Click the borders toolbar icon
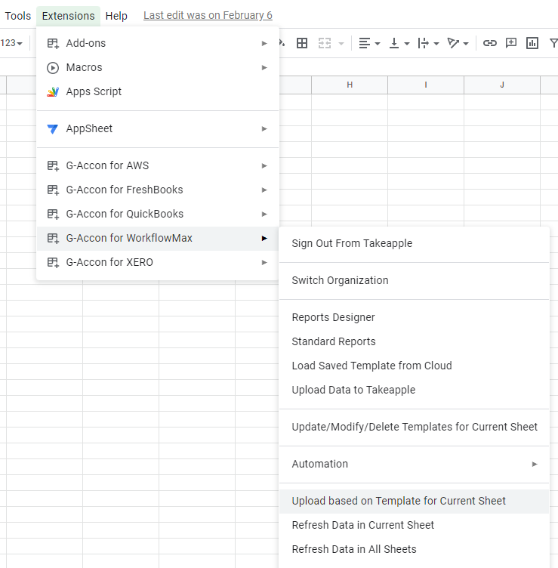This screenshot has height=568, width=558. point(301,43)
